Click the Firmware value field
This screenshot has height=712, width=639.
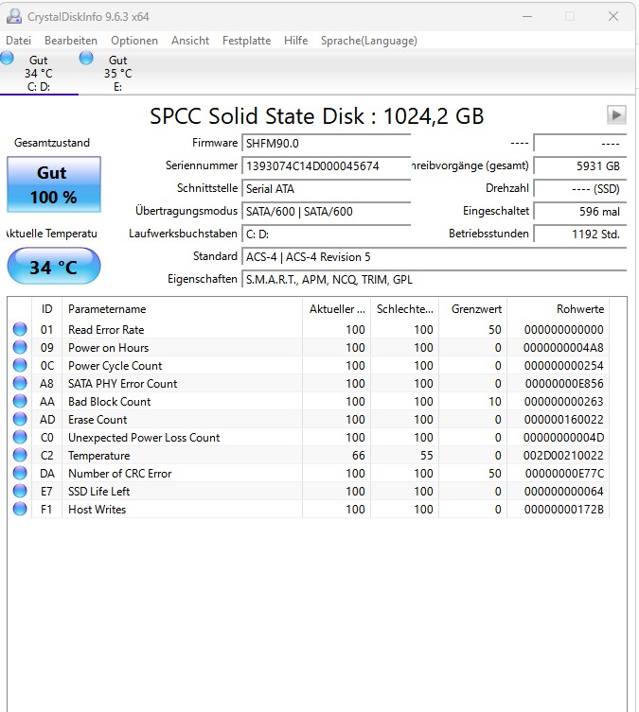coord(326,143)
